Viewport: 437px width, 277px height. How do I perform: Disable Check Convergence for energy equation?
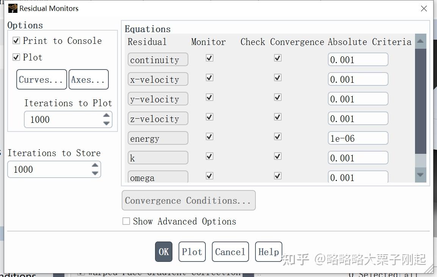pyautogui.click(x=277, y=136)
